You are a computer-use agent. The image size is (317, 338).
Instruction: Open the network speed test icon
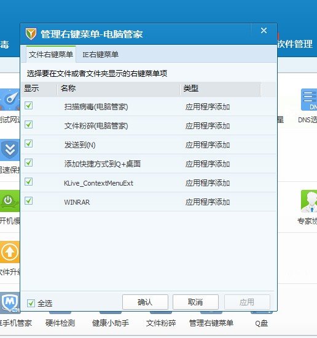point(10,100)
